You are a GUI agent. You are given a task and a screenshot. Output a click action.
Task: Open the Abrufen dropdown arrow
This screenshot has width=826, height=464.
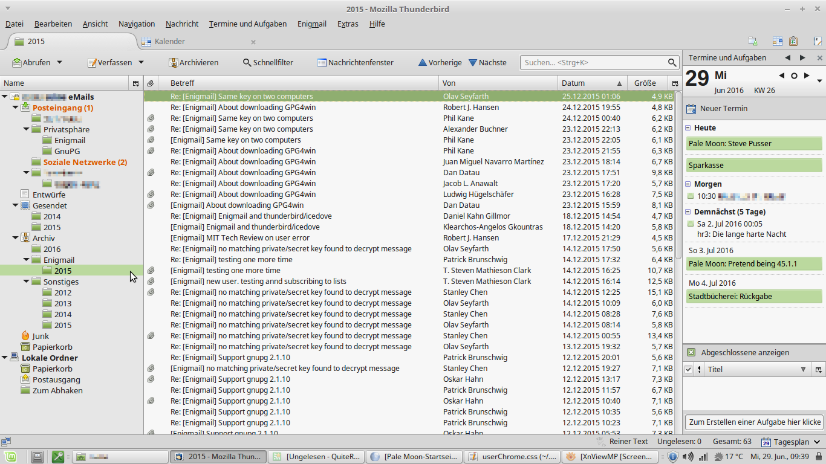coord(59,62)
